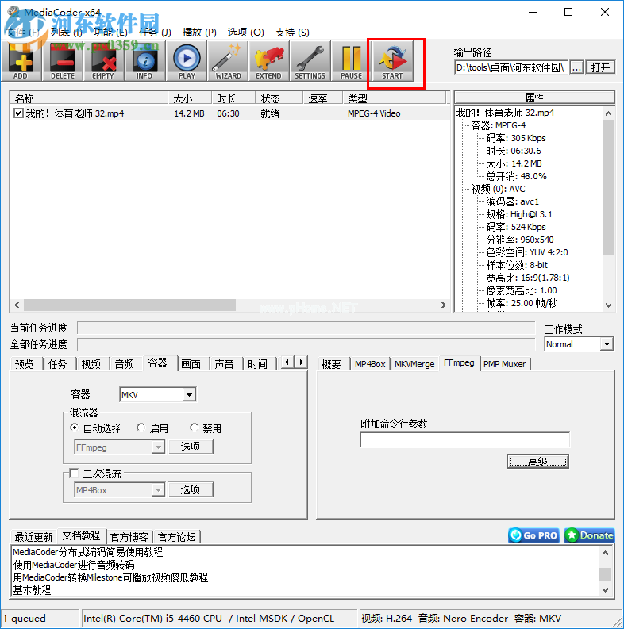Click the 附加命令行参数 input field
Screen dimensions: 624x629
pyautogui.click(x=464, y=439)
